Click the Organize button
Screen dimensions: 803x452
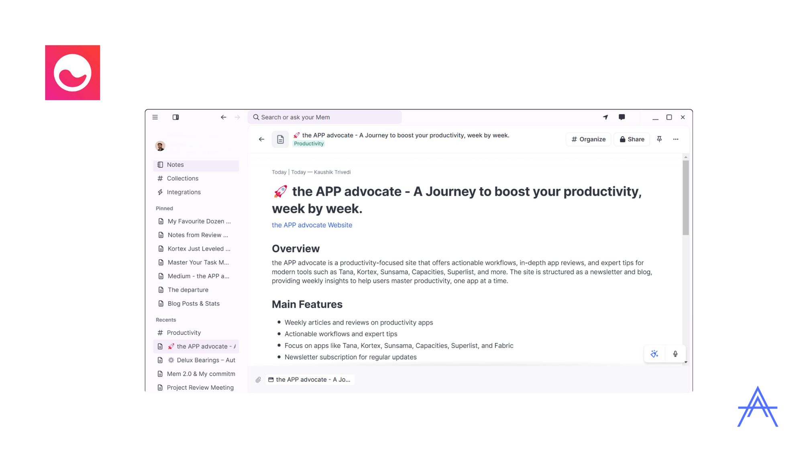(589, 139)
